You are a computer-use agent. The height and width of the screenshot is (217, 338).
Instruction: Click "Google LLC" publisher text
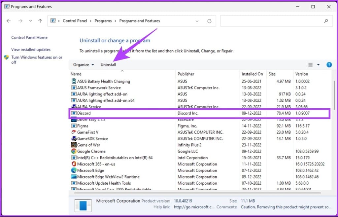coord(187,151)
